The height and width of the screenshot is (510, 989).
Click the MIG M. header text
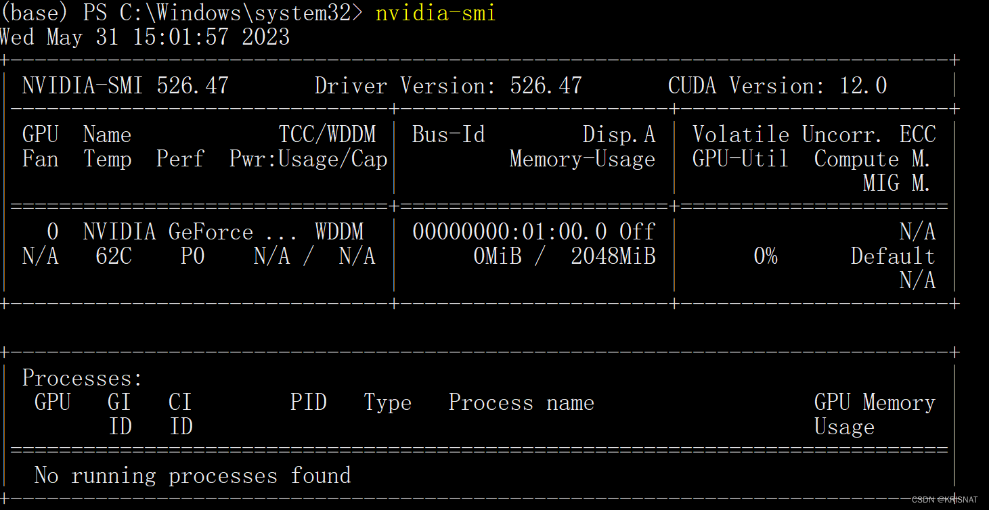pyautogui.click(x=897, y=183)
